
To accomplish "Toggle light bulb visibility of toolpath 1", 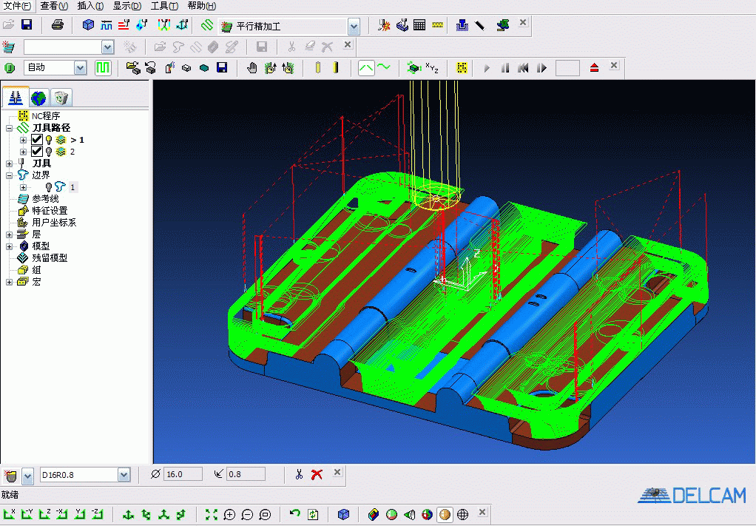I will (49, 140).
